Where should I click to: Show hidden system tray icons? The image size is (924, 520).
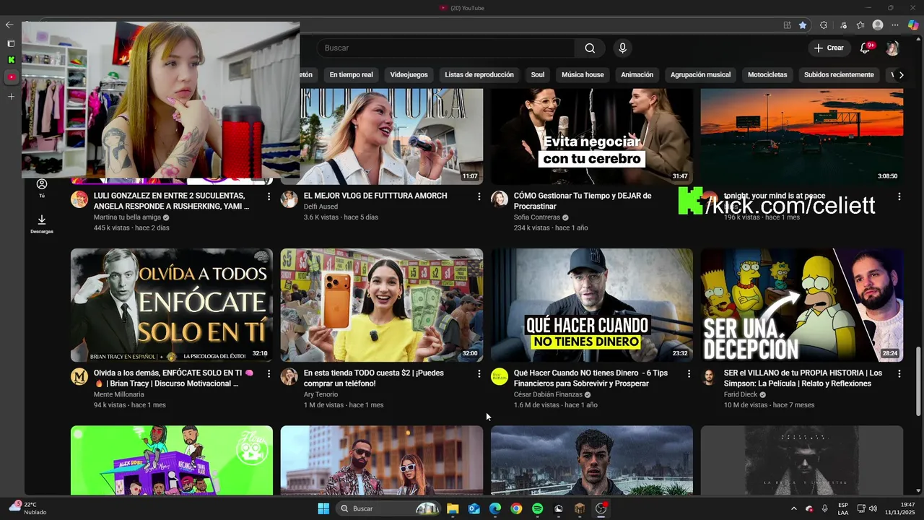794,508
